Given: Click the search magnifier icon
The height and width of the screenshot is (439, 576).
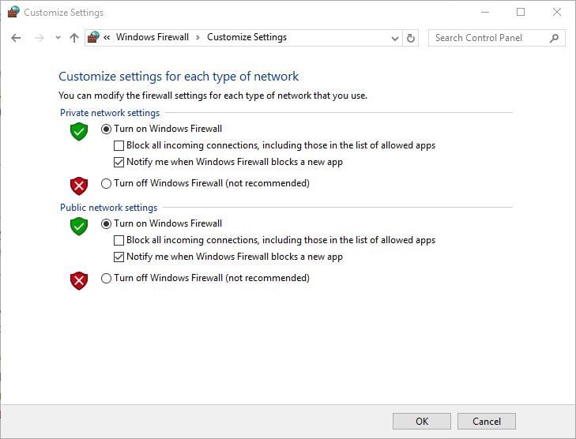Looking at the screenshot, I should [554, 38].
